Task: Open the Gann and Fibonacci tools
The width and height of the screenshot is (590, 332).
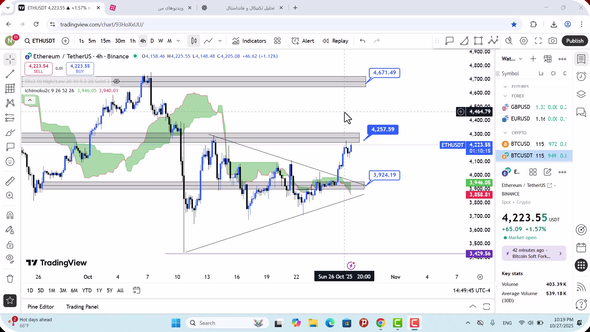Action: click(10, 89)
